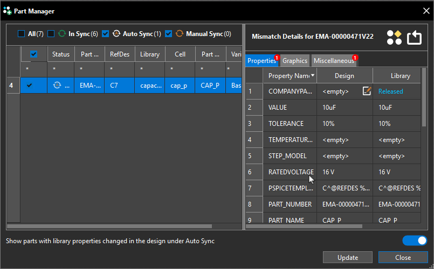434x269 pixels.
Task: Select the capac... library cell
Action: pos(150,86)
